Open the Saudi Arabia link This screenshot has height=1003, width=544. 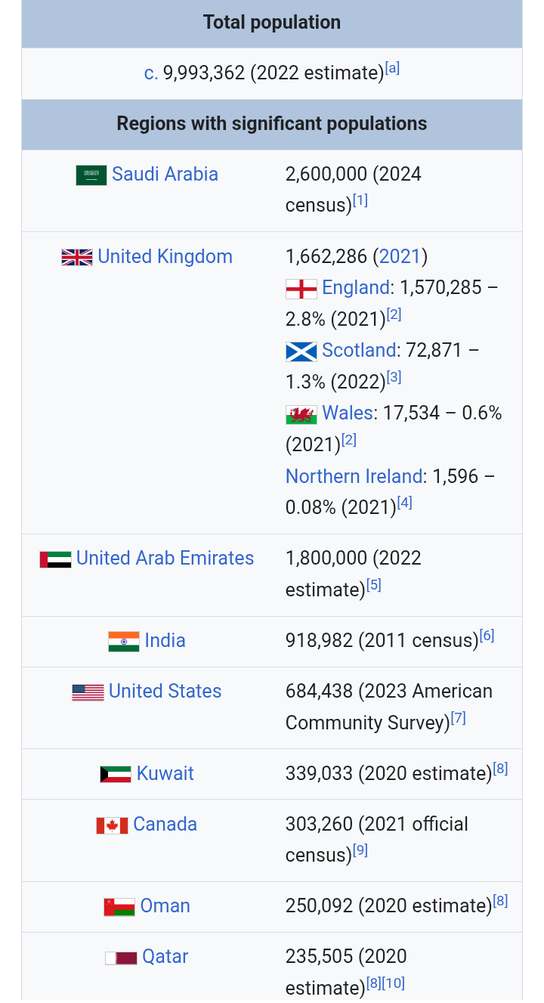click(x=165, y=175)
